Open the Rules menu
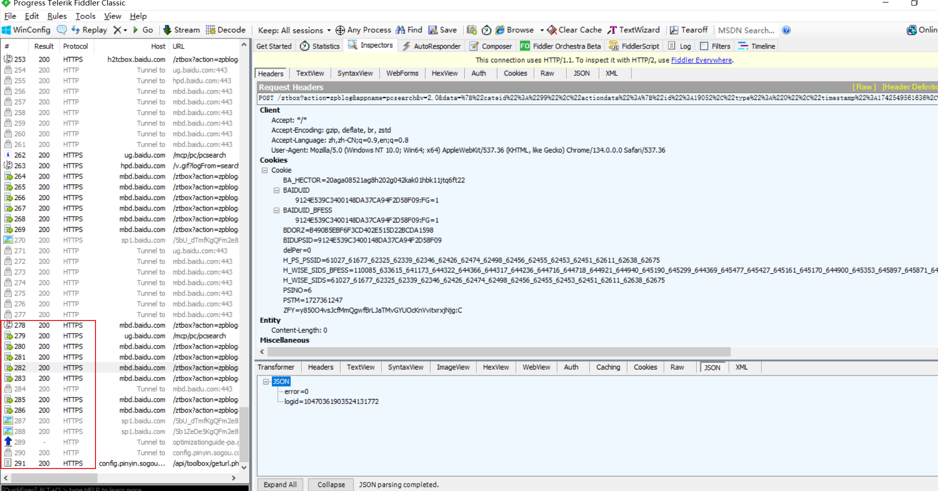Viewport: 938px width, 491px height. (57, 16)
